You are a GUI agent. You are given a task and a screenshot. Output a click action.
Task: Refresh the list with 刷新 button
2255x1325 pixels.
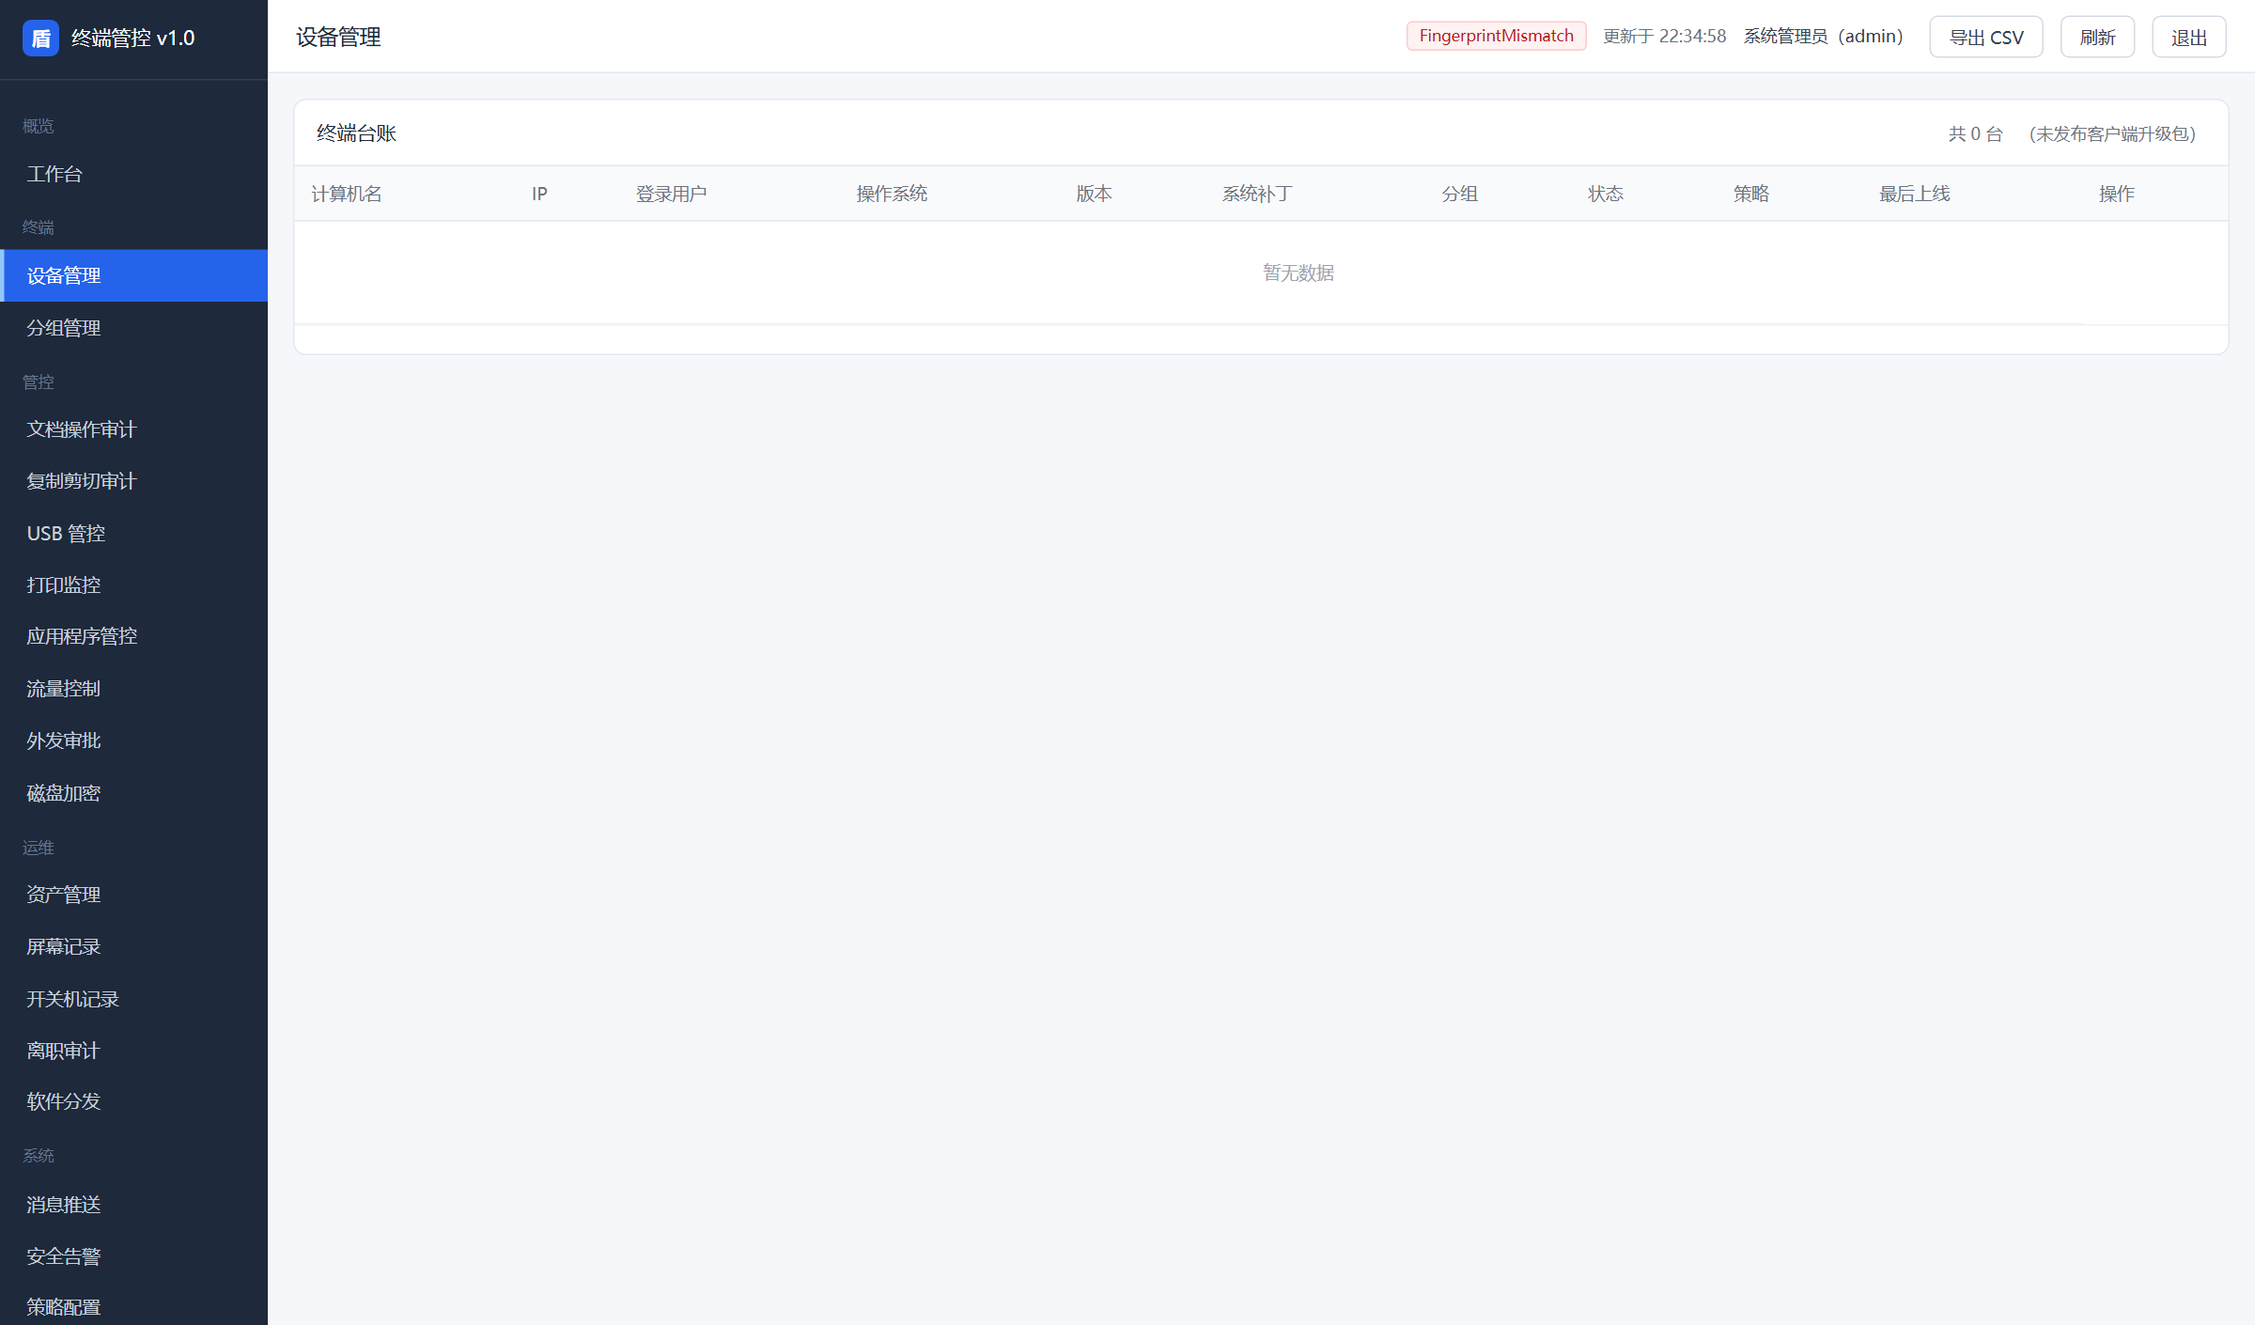coord(2097,38)
